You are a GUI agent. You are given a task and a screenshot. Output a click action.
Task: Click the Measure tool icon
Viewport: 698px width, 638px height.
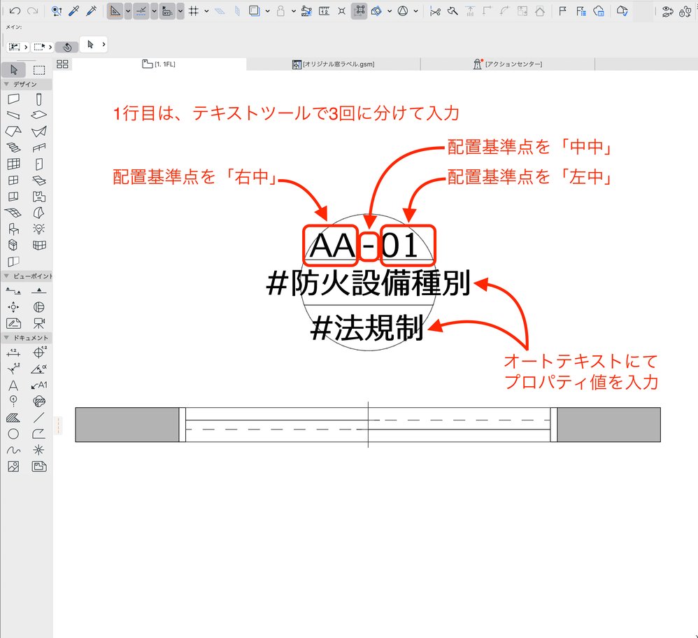coord(324,11)
